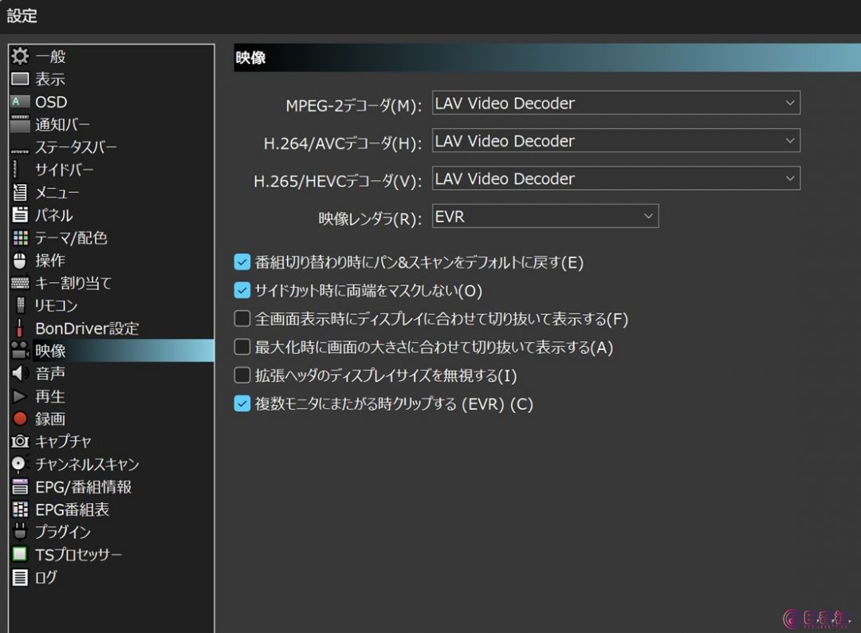Select the camera icon for キャプチャ
The height and width of the screenshot is (633, 861).
(x=20, y=441)
